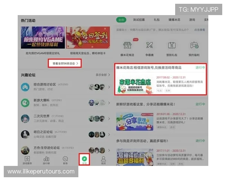Expand 明日之后论坛 row chevron
Viewport: 226px width, 181px height.
coord(109,134)
